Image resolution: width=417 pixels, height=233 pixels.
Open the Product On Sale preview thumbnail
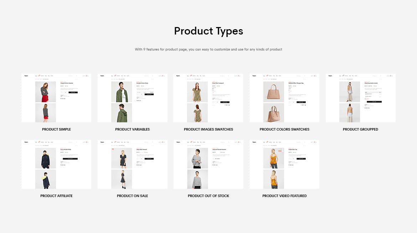coord(133,165)
